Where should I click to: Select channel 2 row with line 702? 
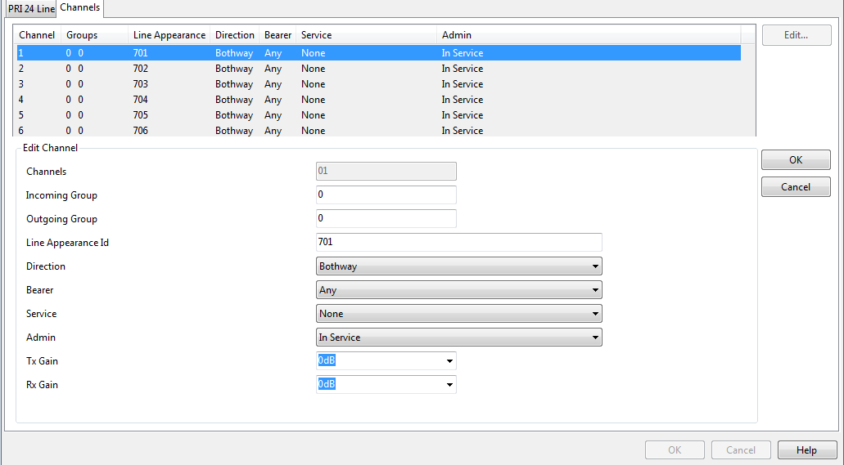coord(377,69)
